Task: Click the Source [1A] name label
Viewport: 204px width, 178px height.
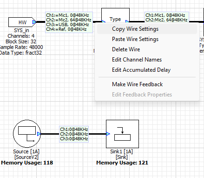Action: pos(26,151)
